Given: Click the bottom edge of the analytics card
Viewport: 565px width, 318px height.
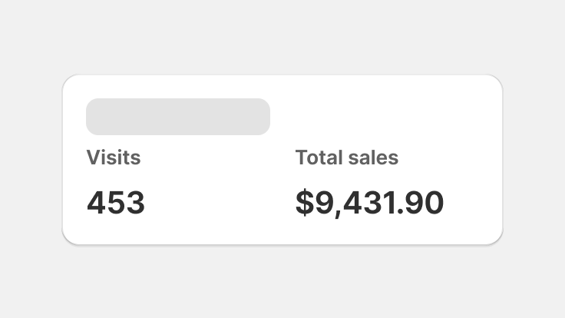Looking at the screenshot, I should pos(282,244).
